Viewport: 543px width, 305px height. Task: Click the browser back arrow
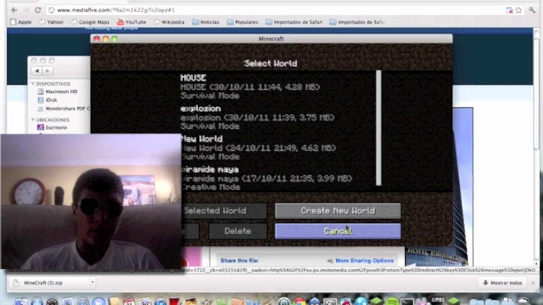pyautogui.click(x=14, y=10)
